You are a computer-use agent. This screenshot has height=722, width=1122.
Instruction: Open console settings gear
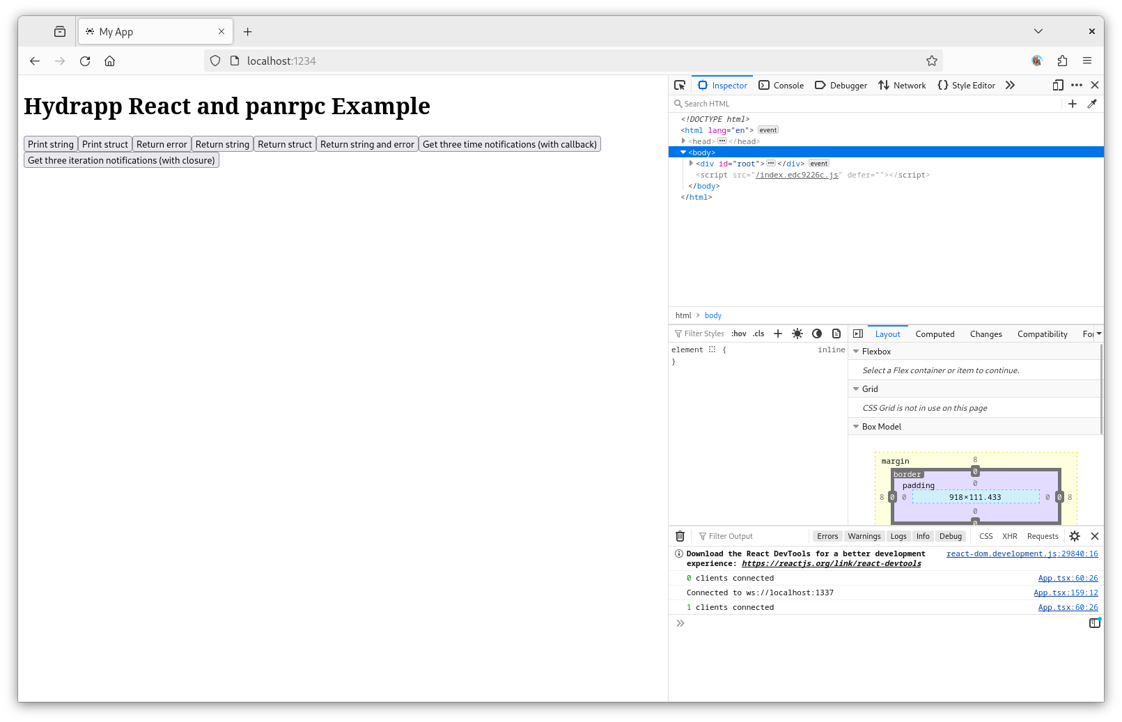(1075, 536)
